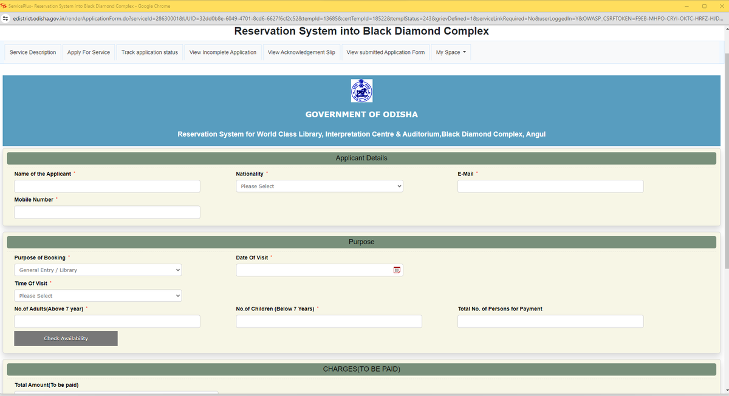This screenshot has height=396, width=729.
Task: Click the Mobile Number input field
Action: (107, 212)
